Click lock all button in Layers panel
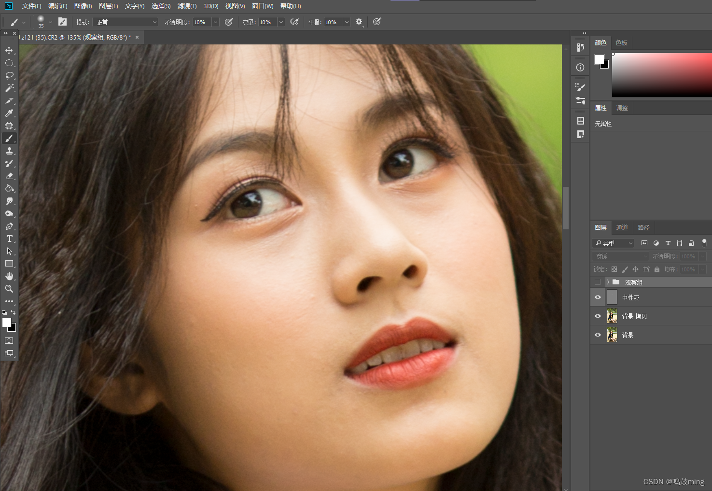This screenshot has height=491, width=712. coord(657,269)
